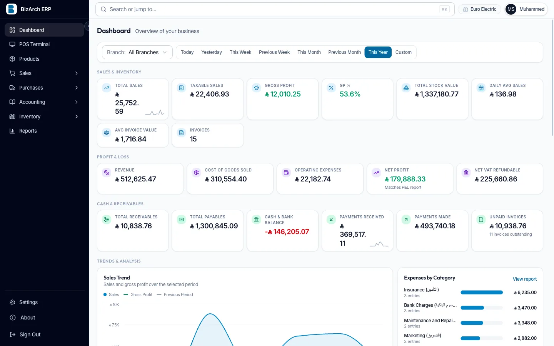This screenshot has height=346, width=554.
Task: Click the Bank Charges expense progress bar
Action: (482, 308)
